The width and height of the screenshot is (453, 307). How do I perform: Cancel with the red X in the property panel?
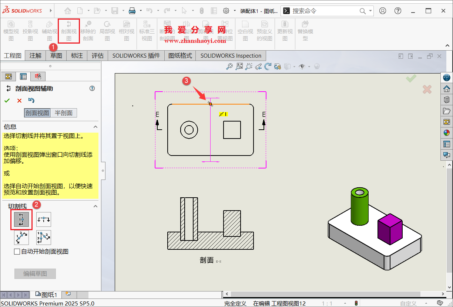pos(19,100)
